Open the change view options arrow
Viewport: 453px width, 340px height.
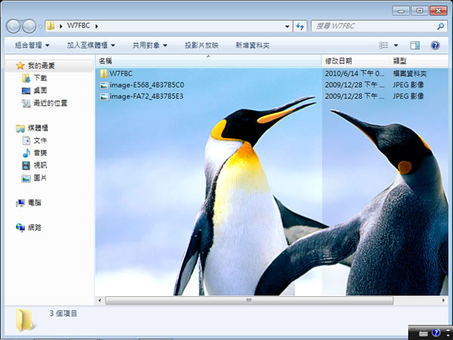pos(396,45)
